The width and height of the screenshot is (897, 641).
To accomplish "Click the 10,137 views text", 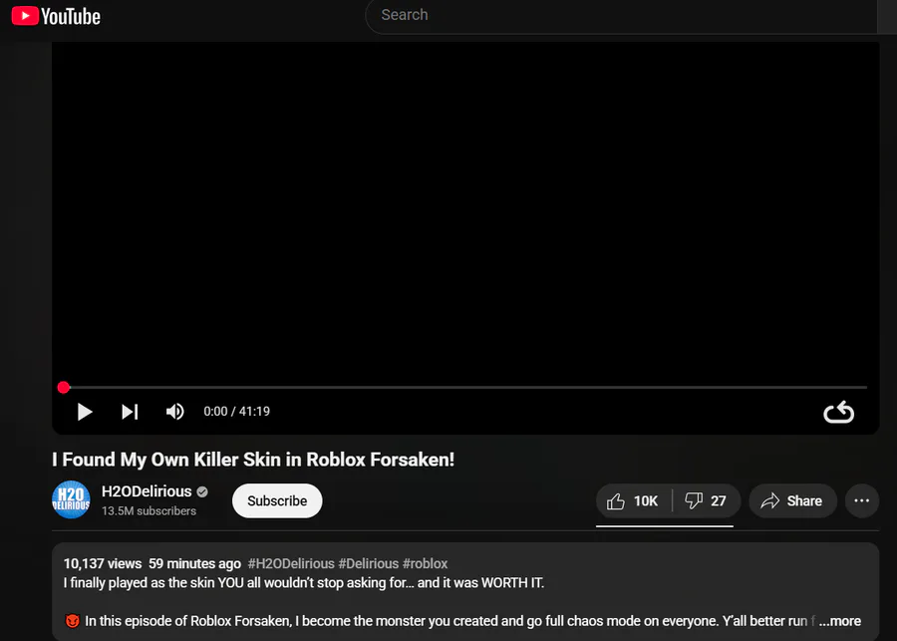I will pyautogui.click(x=103, y=563).
